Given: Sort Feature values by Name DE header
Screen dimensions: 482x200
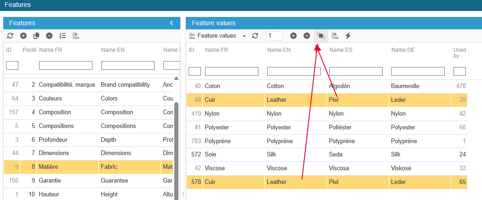Looking at the screenshot, I should [x=403, y=50].
